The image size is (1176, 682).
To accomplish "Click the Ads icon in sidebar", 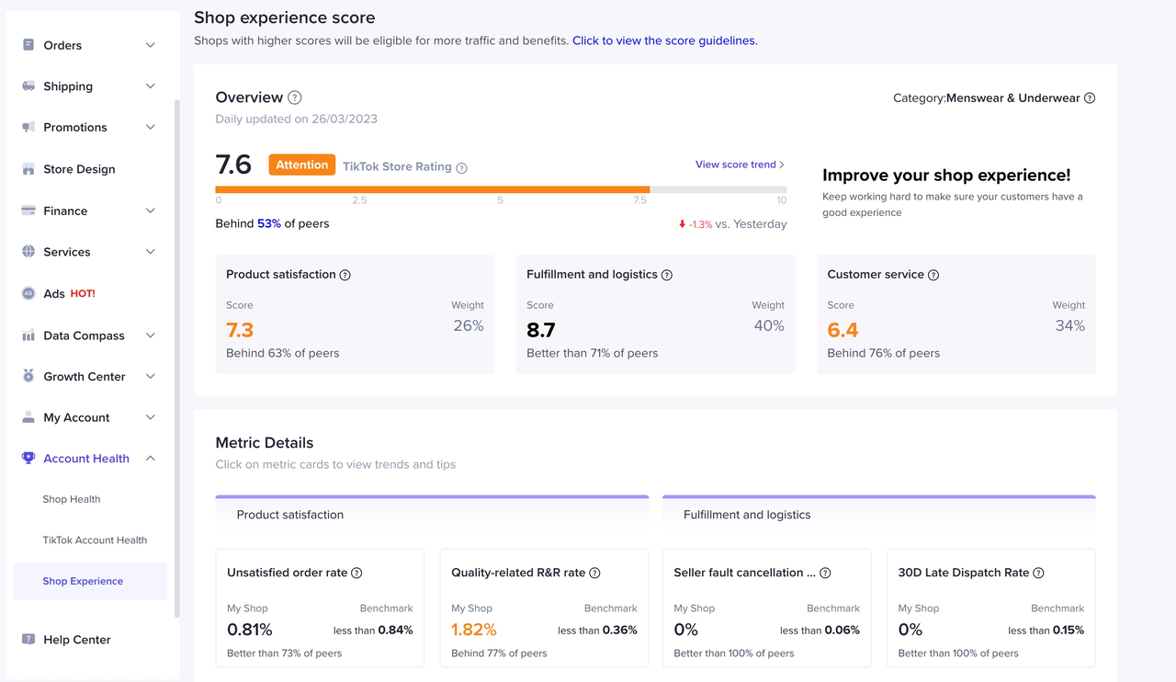I will [x=28, y=293].
